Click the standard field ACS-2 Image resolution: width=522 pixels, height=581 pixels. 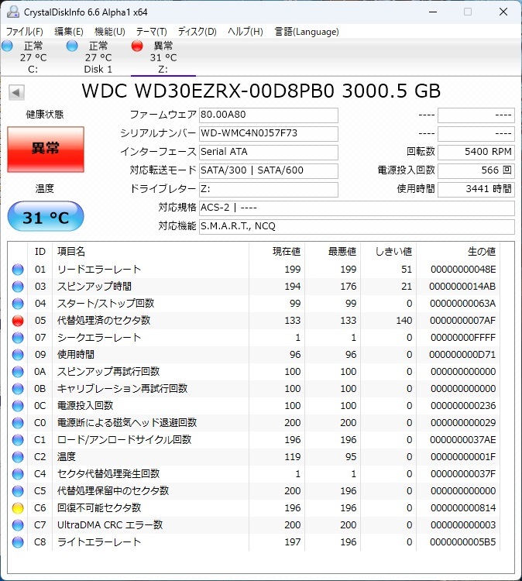point(357,208)
